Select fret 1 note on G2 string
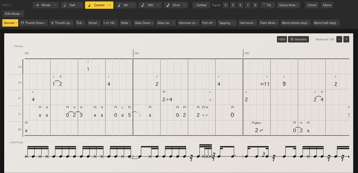 (88, 69)
